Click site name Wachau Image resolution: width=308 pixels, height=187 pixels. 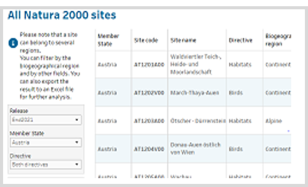[181, 176]
